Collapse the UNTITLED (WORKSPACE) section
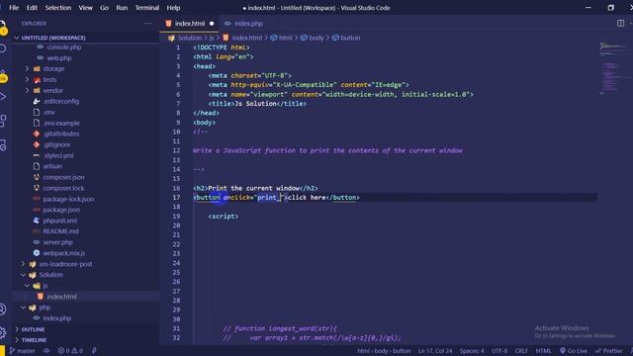Image resolution: width=633 pixels, height=356 pixels. [53, 38]
